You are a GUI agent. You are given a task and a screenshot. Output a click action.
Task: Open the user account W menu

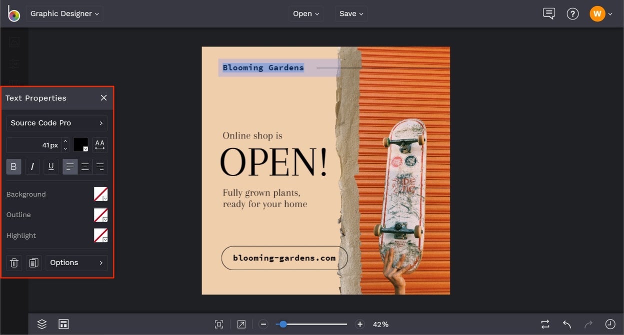tap(601, 13)
